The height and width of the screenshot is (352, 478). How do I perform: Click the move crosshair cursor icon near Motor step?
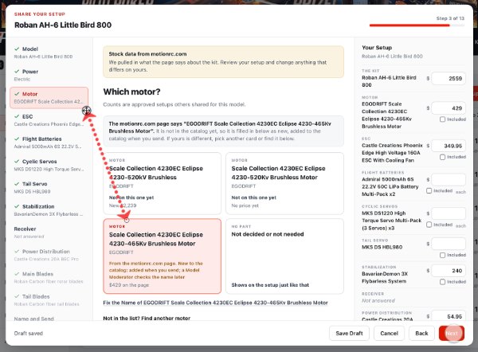pyautogui.click(x=87, y=111)
